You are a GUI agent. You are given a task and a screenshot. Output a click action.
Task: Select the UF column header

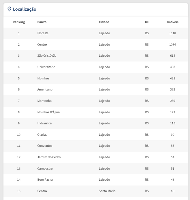[x=147, y=22]
